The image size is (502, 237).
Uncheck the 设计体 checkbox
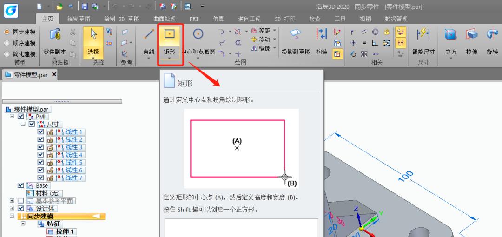(21, 208)
